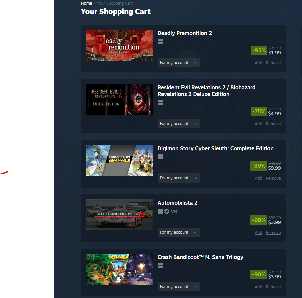Expand 'For my account' dropdown for Crash Bandicoot
Screen dimensions: 302x298
(179, 287)
